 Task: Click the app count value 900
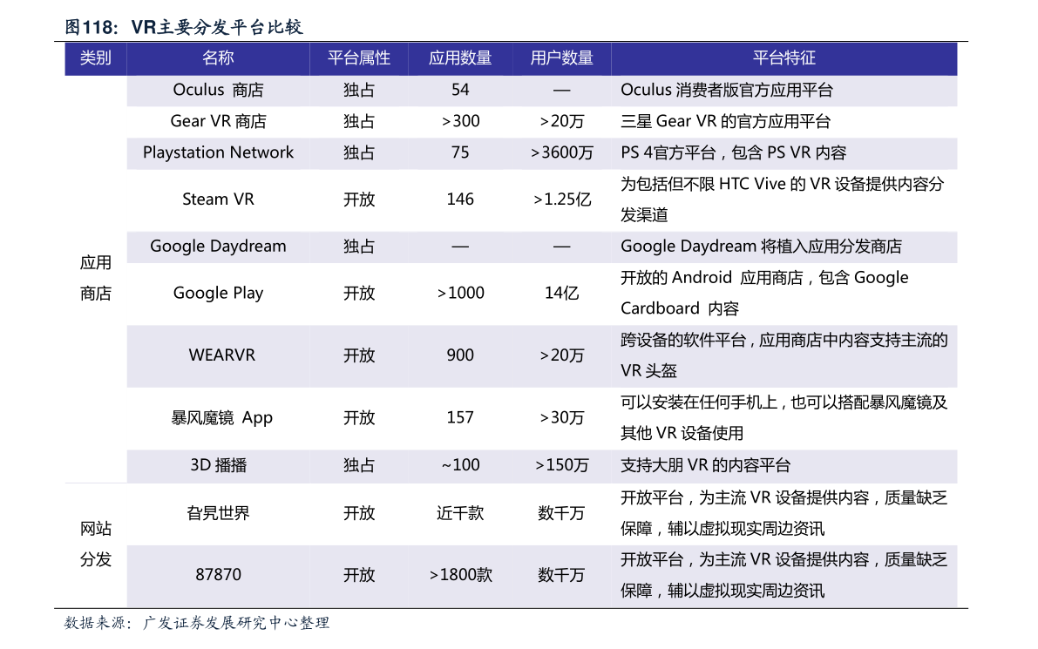[460, 355]
